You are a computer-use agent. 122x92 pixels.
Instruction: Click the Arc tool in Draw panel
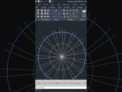(x=59, y=10)
